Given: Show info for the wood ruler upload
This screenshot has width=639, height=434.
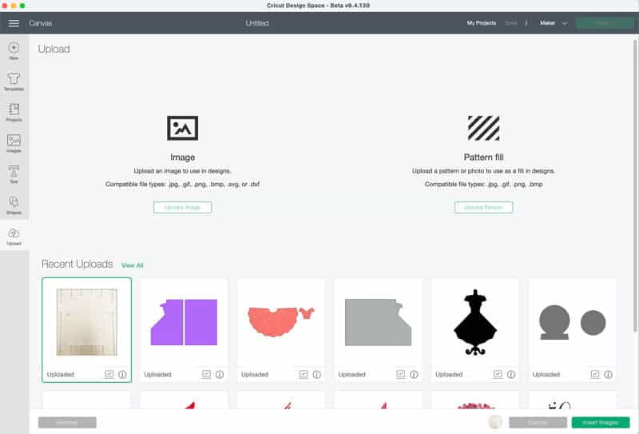Looking at the screenshot, I should [122, 374].
